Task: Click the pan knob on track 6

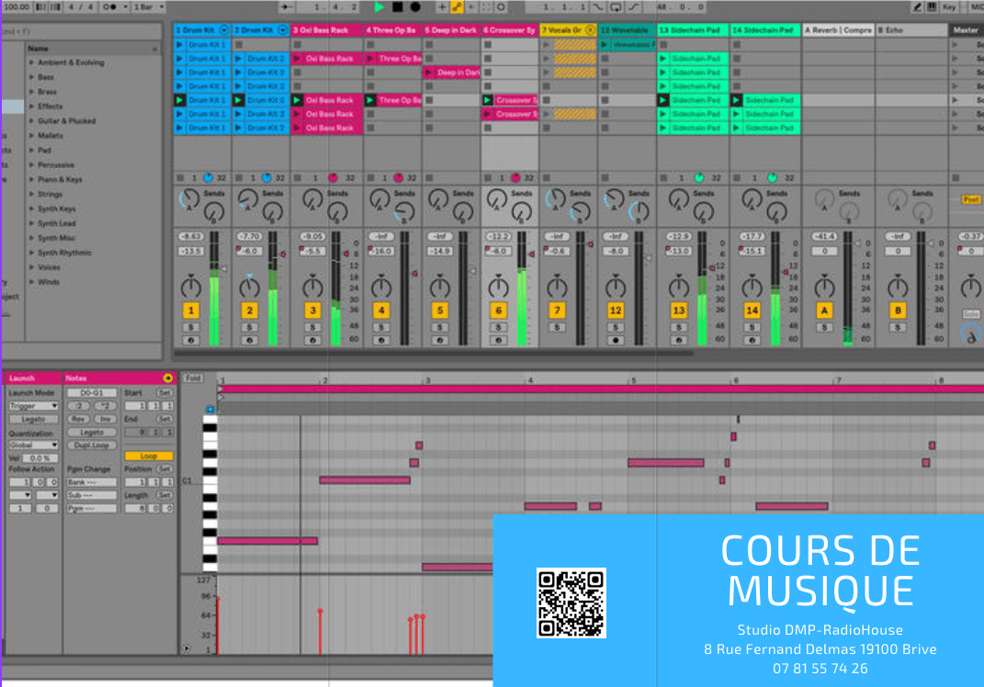Action: (497, 287)
